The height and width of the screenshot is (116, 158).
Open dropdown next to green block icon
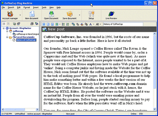[60, 24]
